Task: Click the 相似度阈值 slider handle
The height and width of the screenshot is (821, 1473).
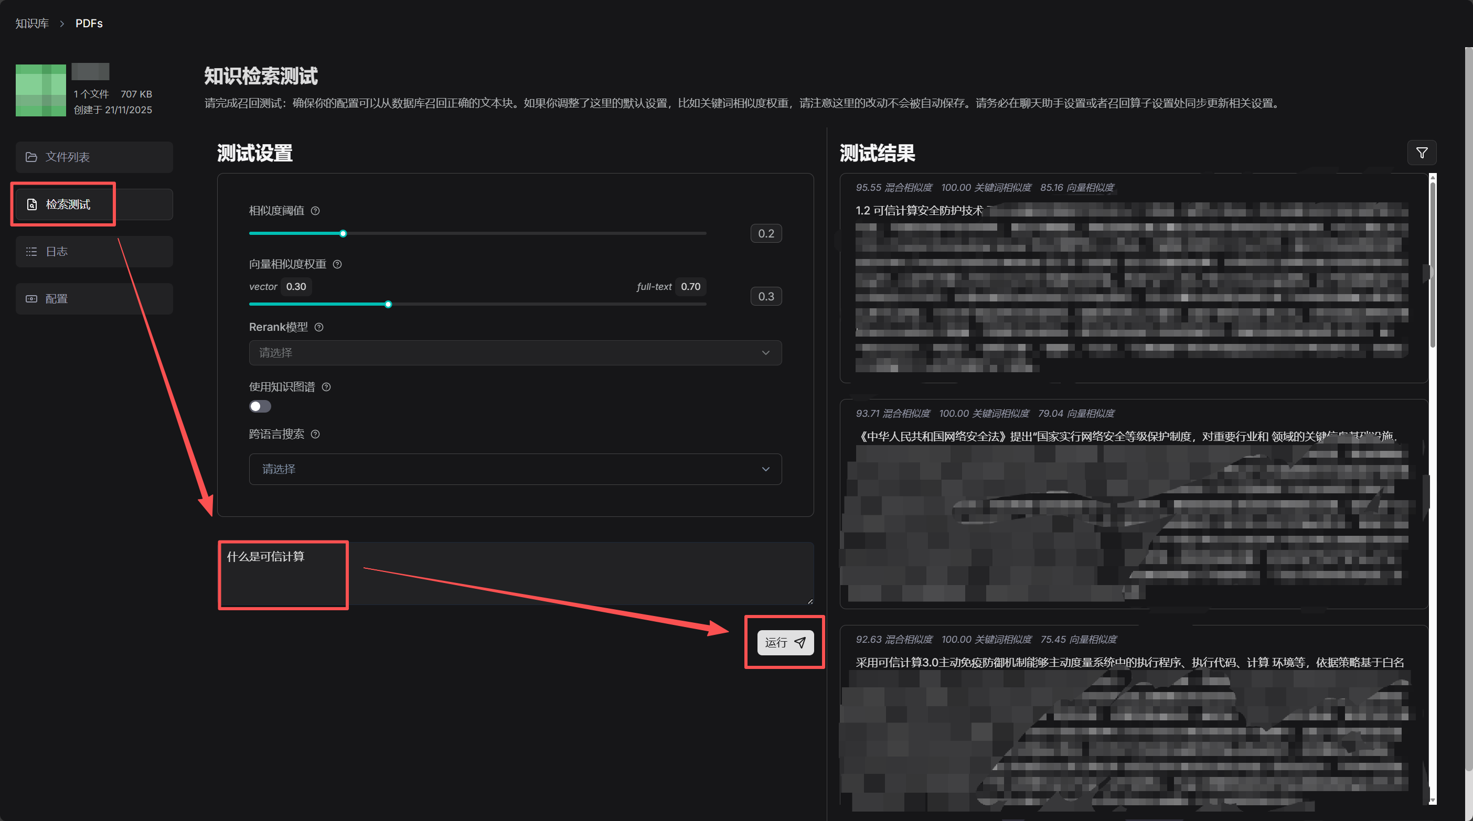Action: pos(343,234)
